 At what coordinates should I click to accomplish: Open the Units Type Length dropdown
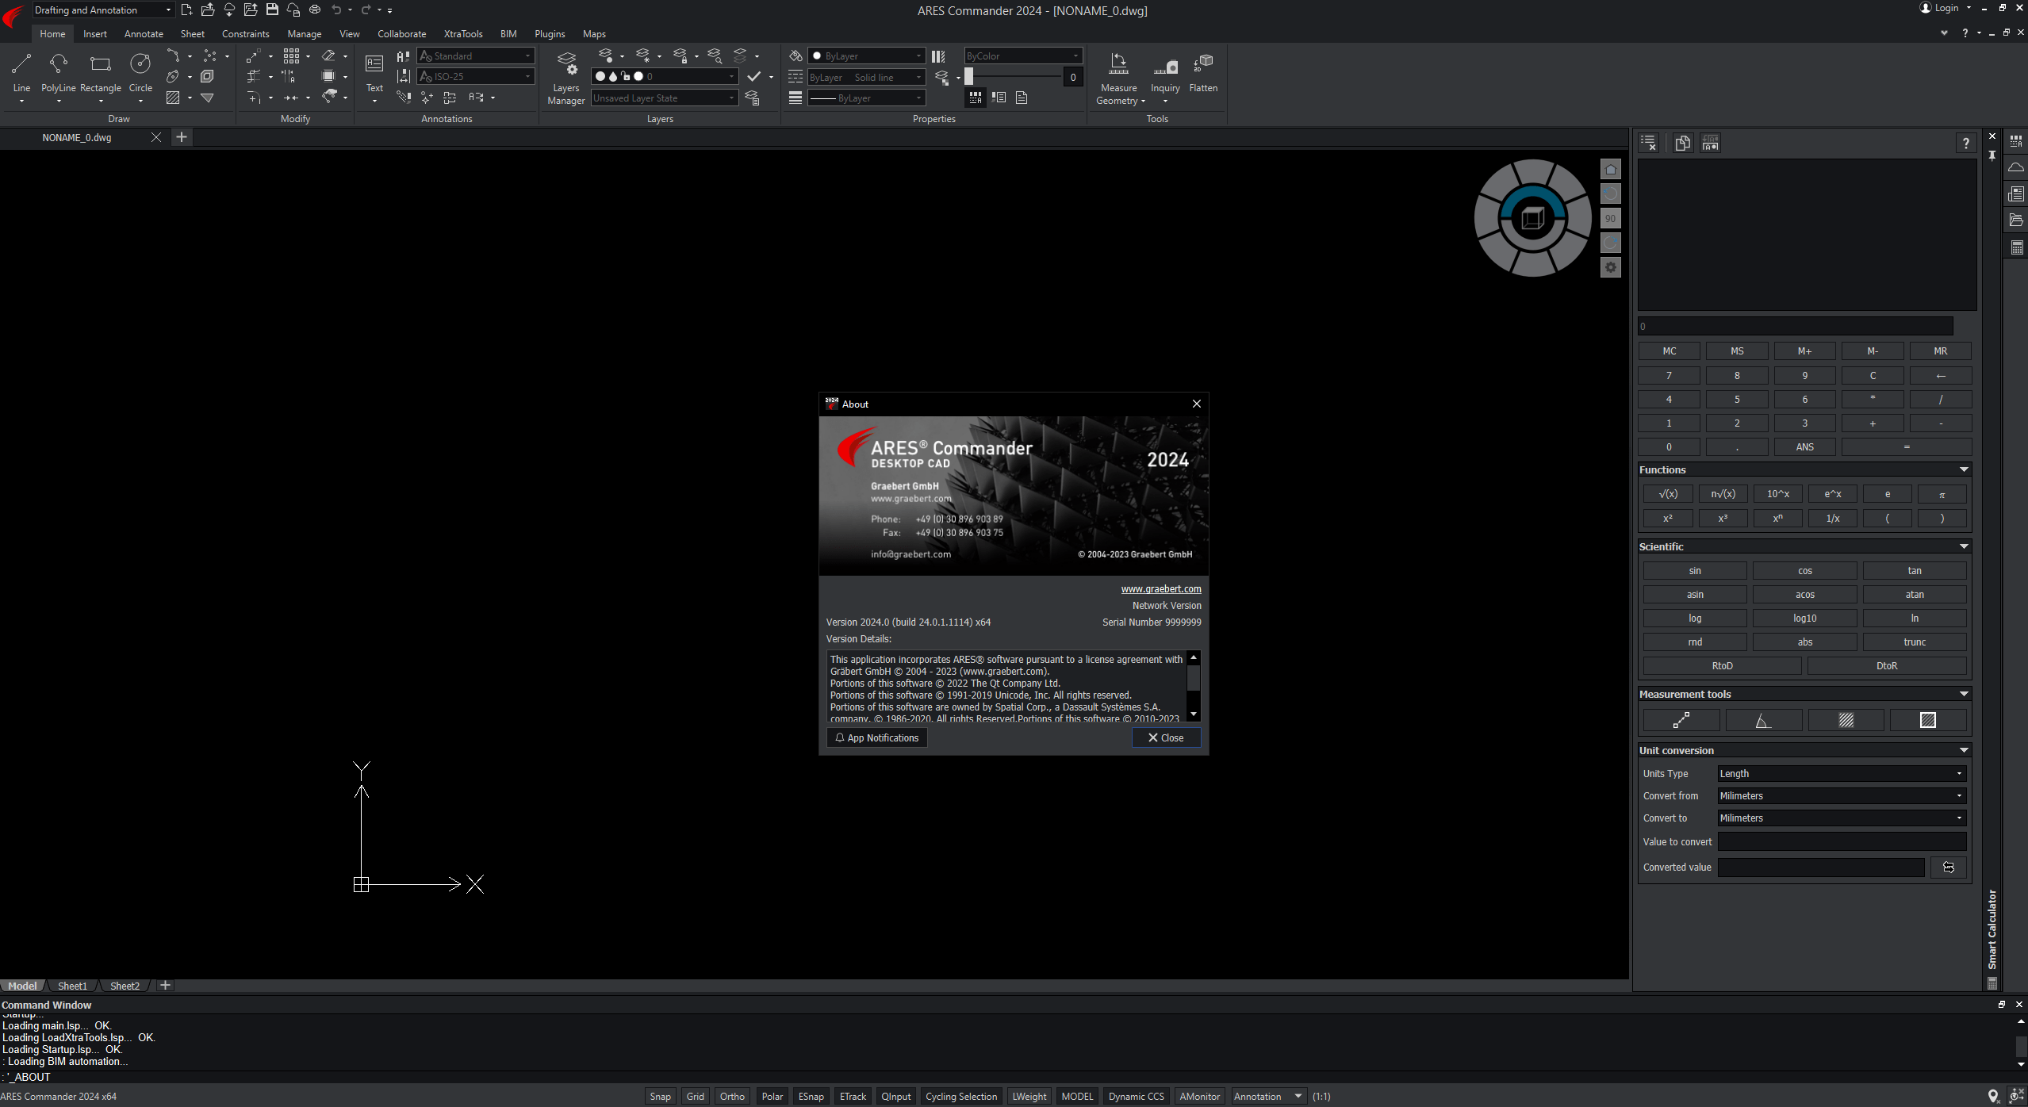1842,774
